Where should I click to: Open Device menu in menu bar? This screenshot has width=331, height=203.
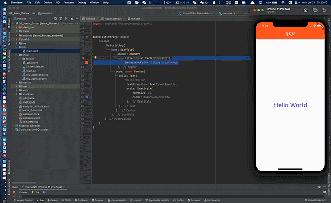point(48,3)
